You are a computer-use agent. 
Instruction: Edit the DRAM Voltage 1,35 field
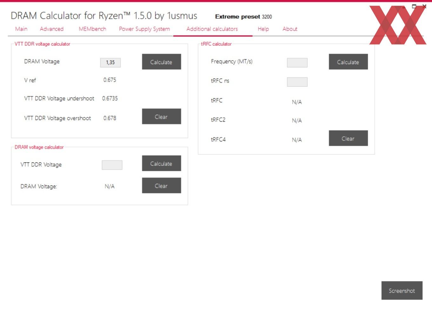pyautogui.click(x=111, y=63)
